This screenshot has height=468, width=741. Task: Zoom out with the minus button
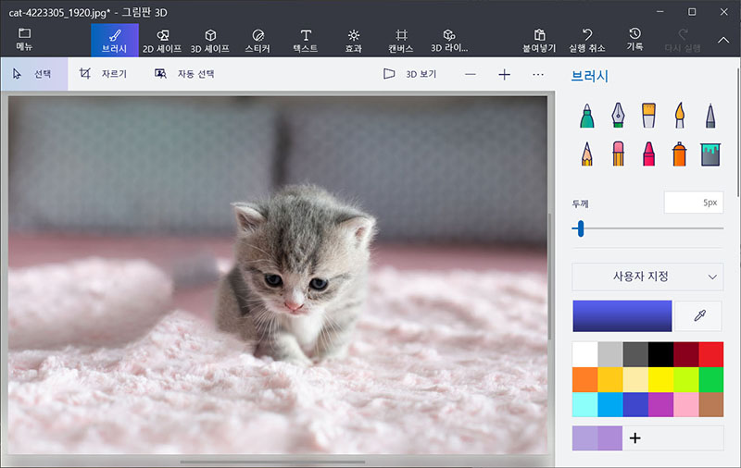point(471,75)
